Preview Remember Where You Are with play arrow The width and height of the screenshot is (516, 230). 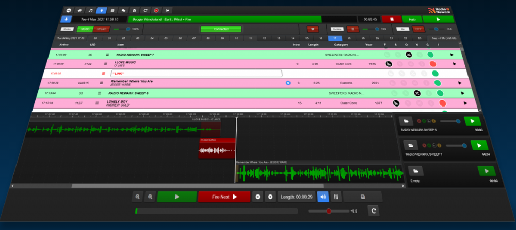click(460, 83)
